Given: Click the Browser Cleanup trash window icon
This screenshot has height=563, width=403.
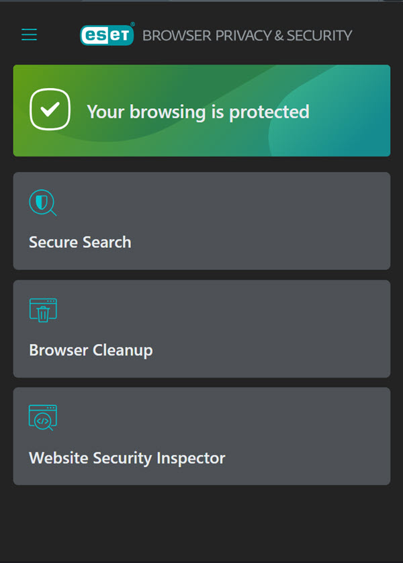Looking at the screenshot, I should 43,310.
